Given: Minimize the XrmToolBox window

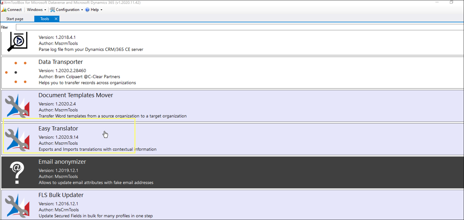Looking at the screenshot, I should 437,3.
